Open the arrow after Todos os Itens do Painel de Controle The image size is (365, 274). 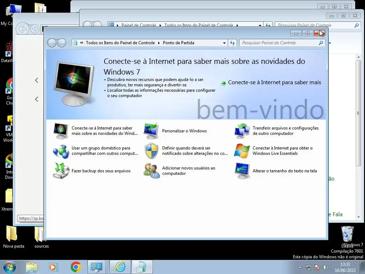[159, 43]
